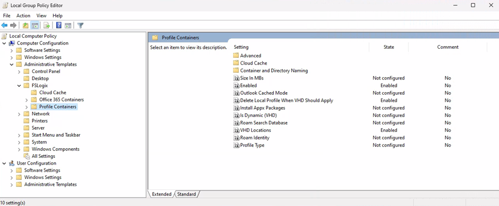Click the User Configuration user icon
Screen dimensions: 499x206
click(12, 163)
